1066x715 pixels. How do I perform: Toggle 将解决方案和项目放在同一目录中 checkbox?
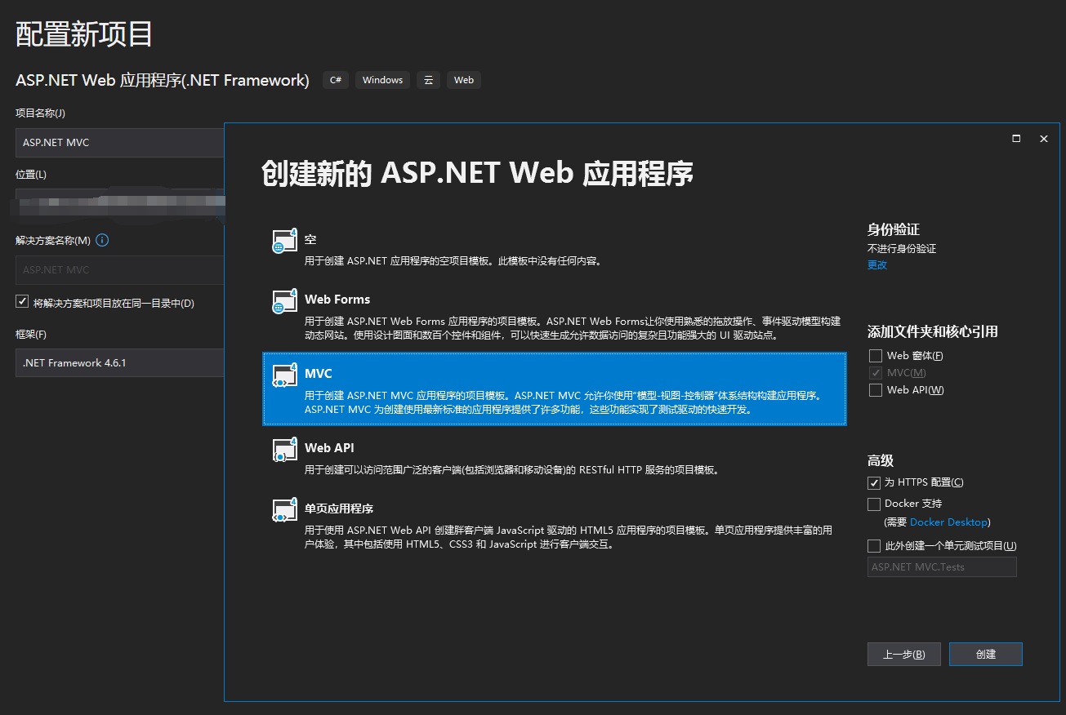[x=22, y=301]
